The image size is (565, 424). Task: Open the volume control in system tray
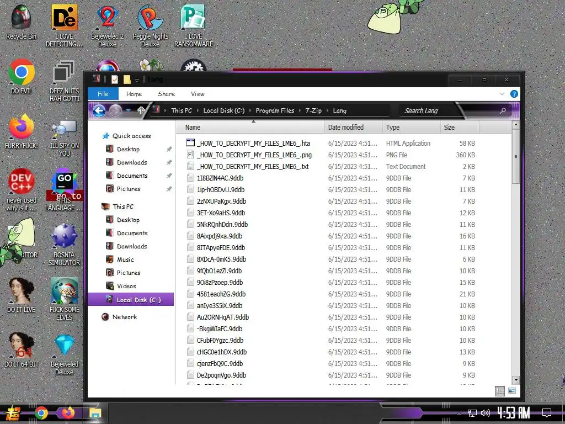(x=486, y=413)
